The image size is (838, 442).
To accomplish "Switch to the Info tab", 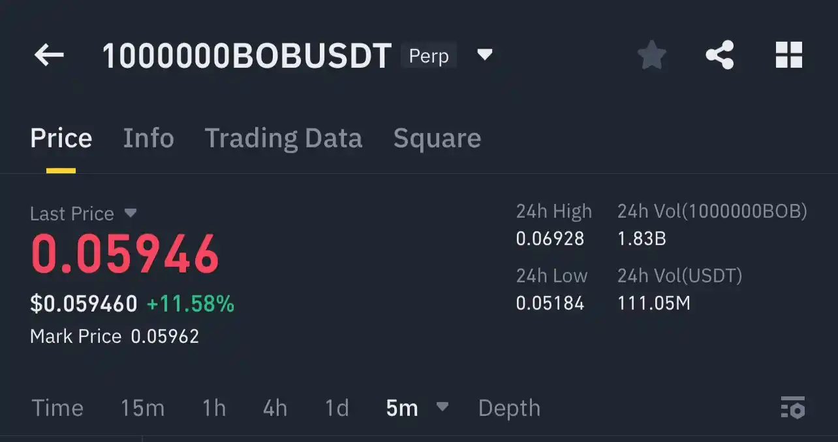I will 149,138.
